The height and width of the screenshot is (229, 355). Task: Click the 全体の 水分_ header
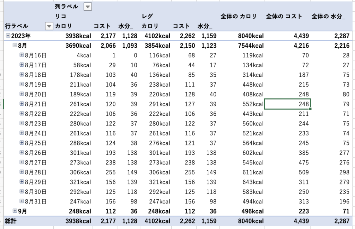pyautogui.click(x=328, y=16)
